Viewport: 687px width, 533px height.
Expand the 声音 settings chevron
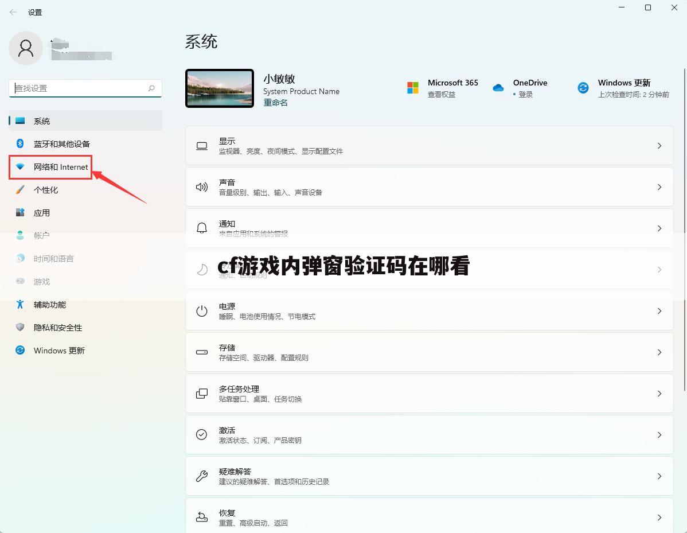click(x=659, y=187)
